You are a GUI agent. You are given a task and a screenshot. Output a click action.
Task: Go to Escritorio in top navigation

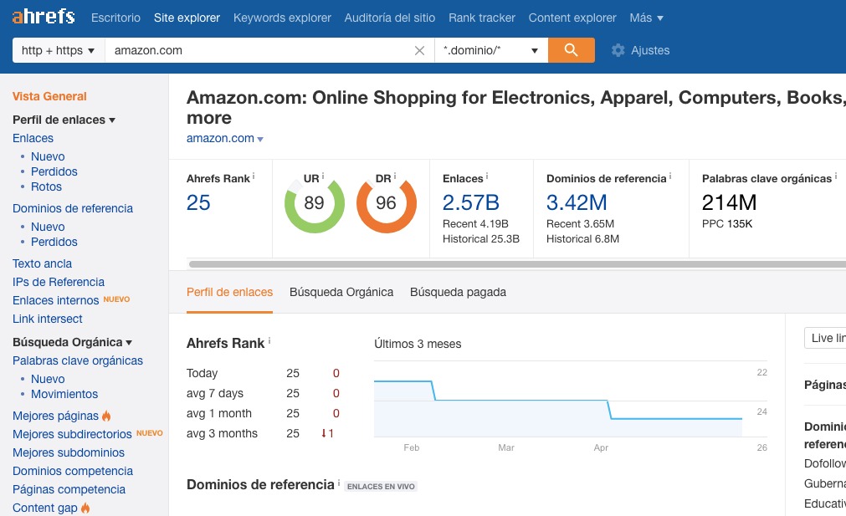(115, 18)
